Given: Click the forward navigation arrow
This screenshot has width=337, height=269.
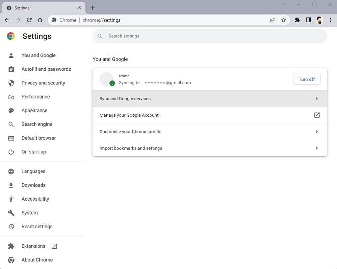Looking at the screenshot, I should pyautogui.click(x=18, y=20).
